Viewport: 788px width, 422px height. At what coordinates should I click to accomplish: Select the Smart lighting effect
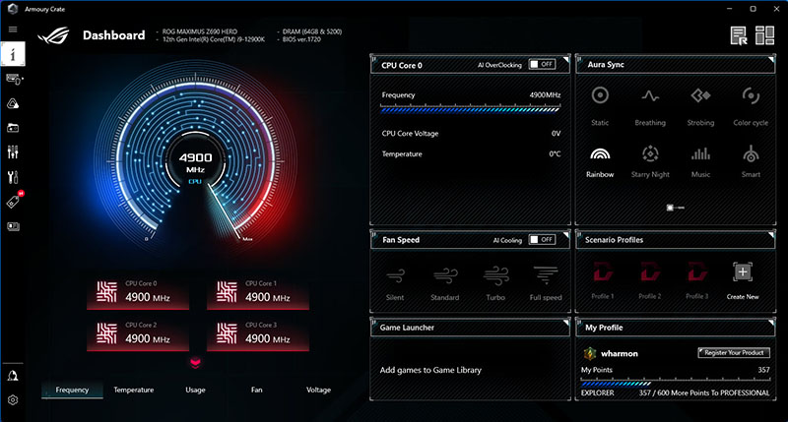751,162
